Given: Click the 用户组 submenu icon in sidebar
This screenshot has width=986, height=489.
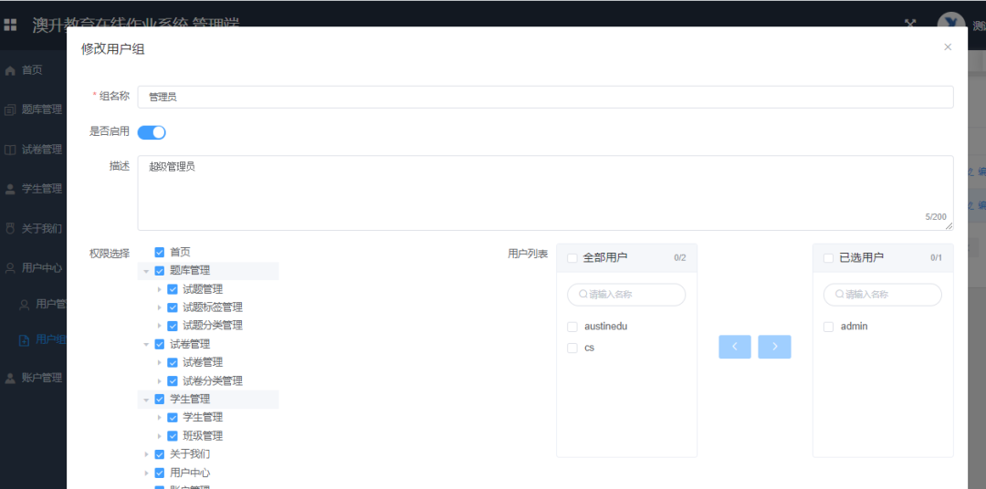Looking at the screenshot, I should [x=25, y=340].
